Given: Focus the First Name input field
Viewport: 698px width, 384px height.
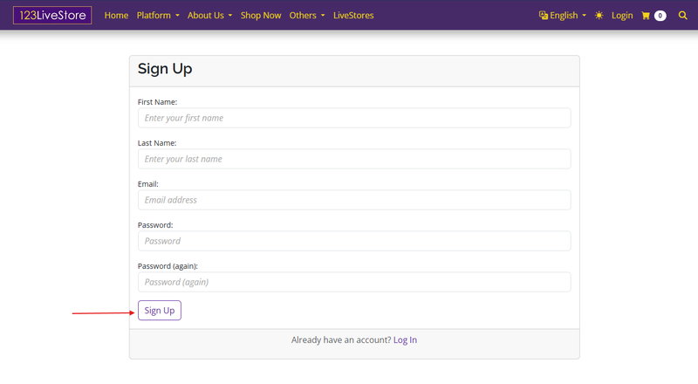Looking at the screenshot, I should pos(354,118).
